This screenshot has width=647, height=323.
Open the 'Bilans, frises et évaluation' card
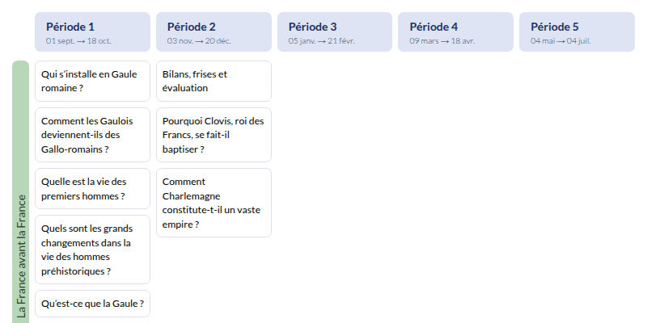click(214, 81)
